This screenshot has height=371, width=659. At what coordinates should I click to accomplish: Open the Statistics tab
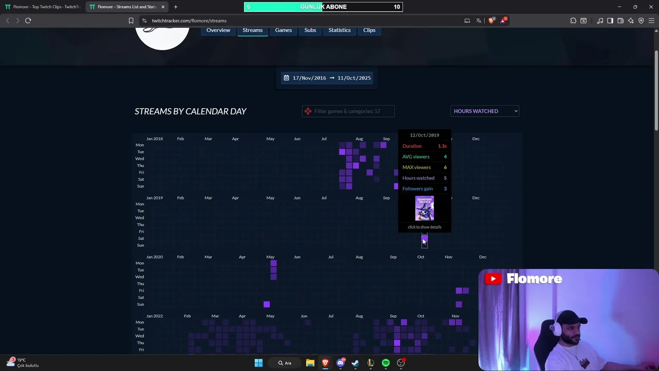(339, 30)
